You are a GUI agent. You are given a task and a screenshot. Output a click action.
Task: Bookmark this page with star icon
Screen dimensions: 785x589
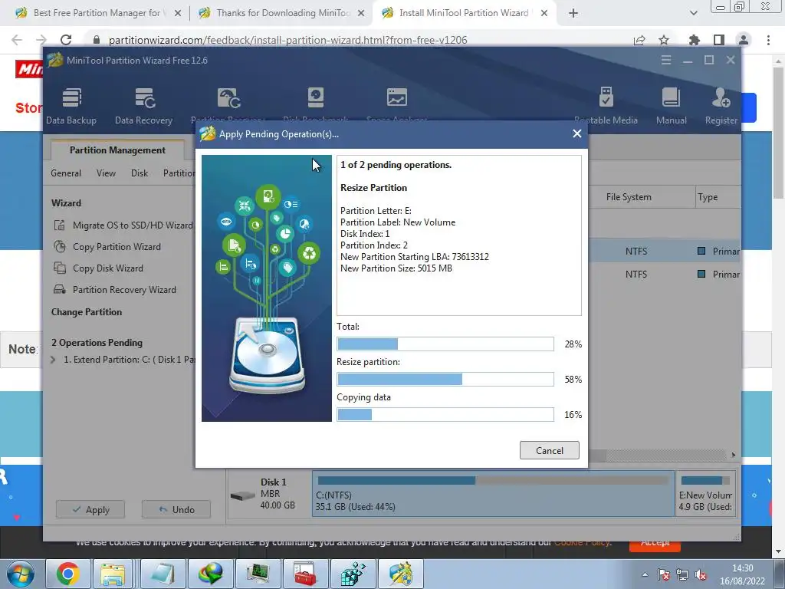[664, 40]
